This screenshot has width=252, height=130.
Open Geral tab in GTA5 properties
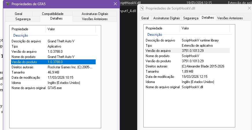(19, 14)
